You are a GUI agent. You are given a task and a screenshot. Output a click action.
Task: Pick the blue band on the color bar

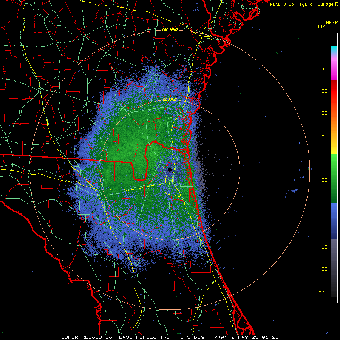point(334,221)
